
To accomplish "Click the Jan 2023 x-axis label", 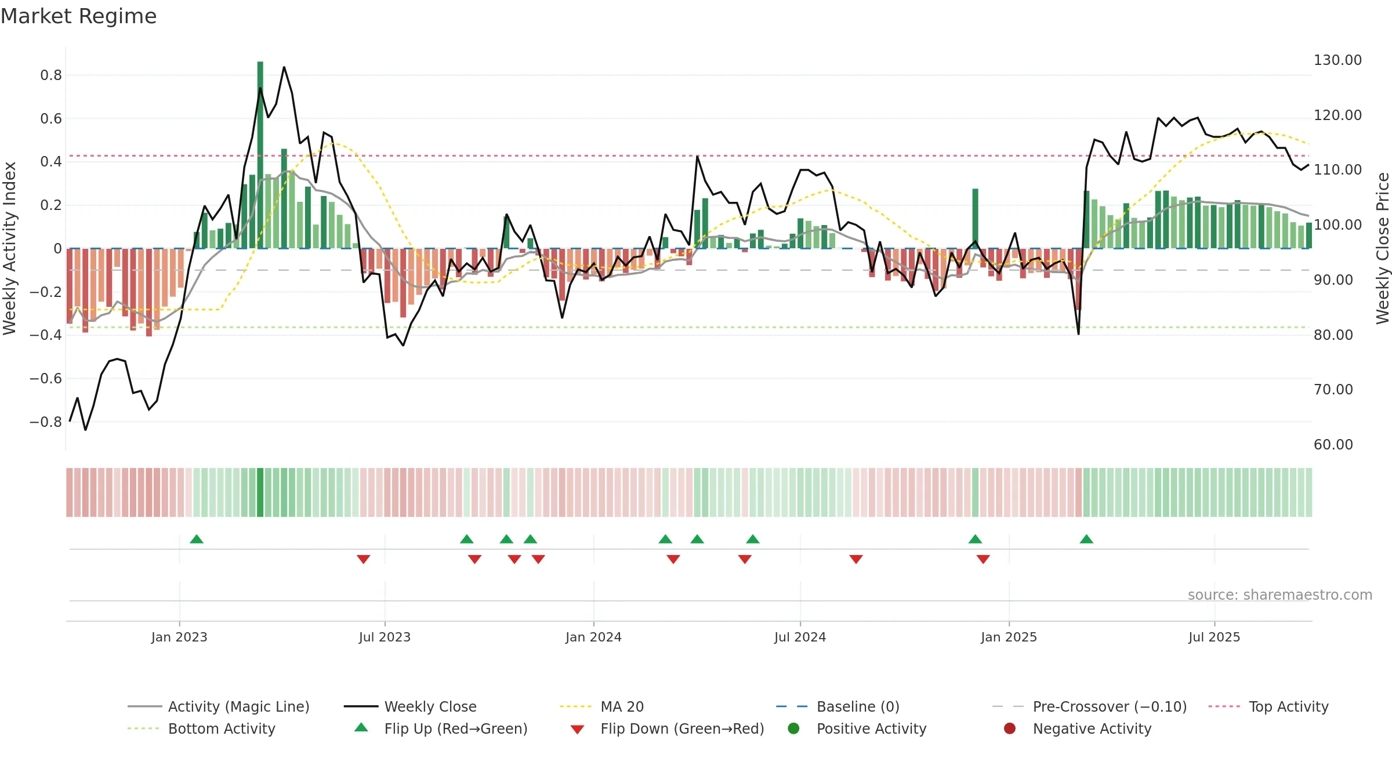I will [x=179, y=637].
